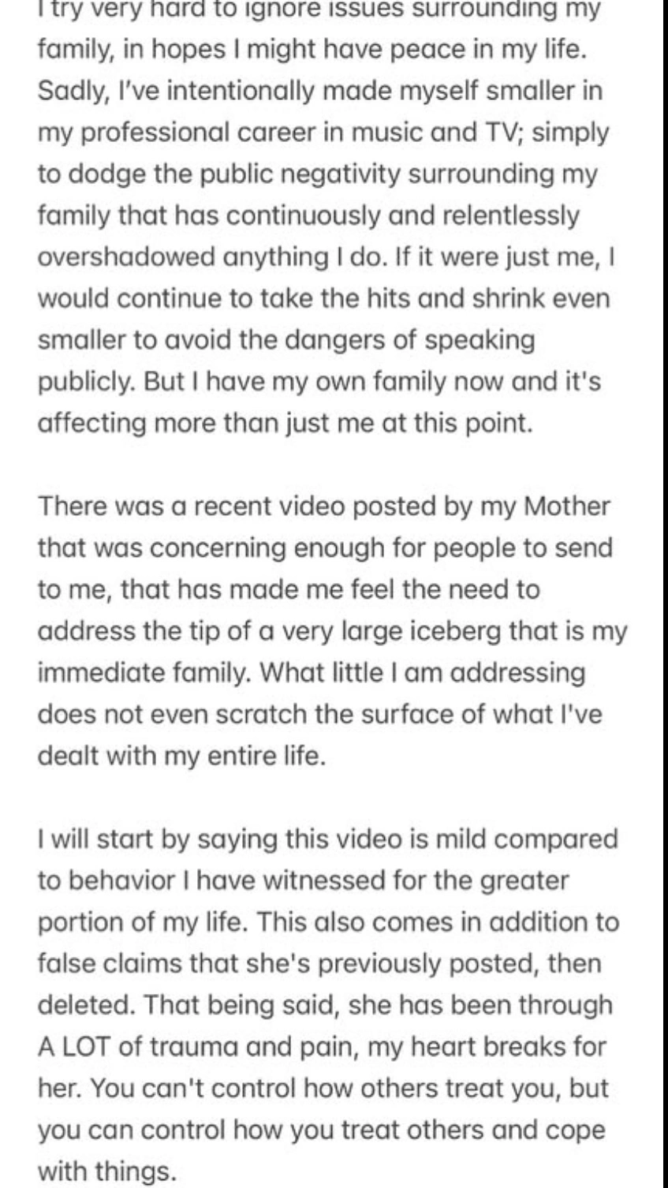Viewport: 668px width, 1188px height.
Task: Click the phrase "with things." at the end
Action: pyautogui.click(x=106, y=1171)
